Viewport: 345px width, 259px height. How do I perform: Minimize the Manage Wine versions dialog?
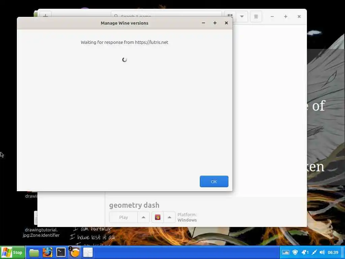point(203,23)
